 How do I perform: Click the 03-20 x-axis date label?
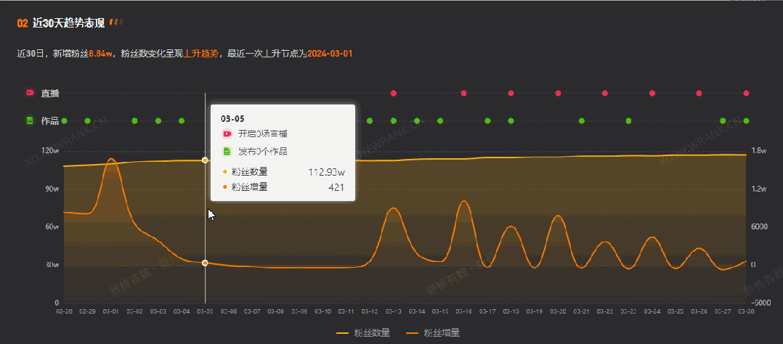click(x=559, y=311)
